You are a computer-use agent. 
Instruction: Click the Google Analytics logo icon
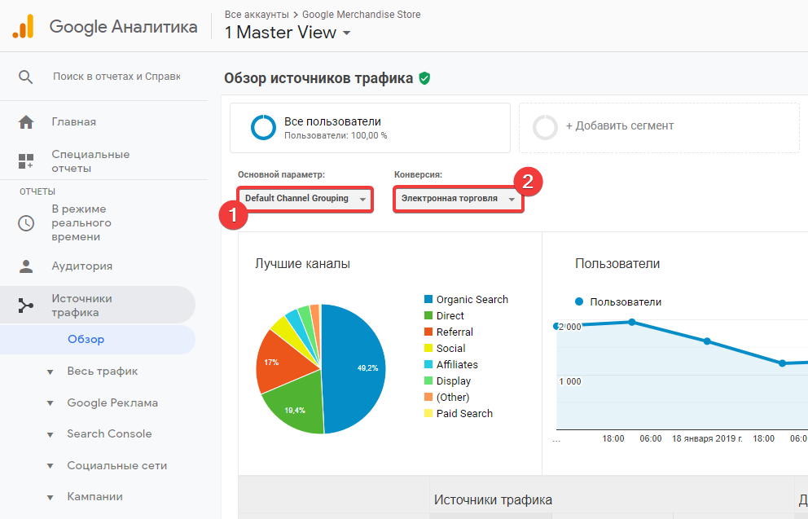coord(23,26)
